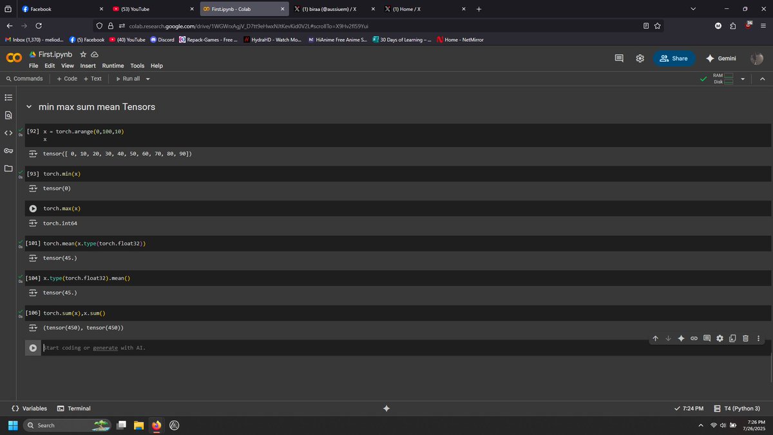Toggle output of the torch.min(x) cell
Image resolution: width=773 pixels, height=435 pixels.
point(33,189)
